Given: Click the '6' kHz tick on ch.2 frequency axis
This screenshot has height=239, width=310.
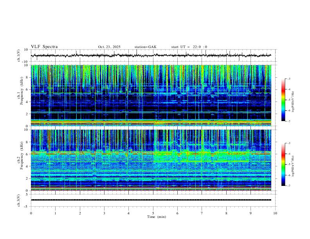Looking at the screenshot, I should point(27,154).
